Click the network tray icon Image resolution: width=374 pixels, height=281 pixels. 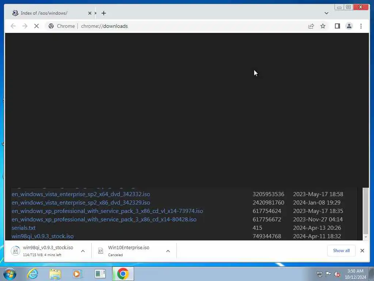coord(319,274)
